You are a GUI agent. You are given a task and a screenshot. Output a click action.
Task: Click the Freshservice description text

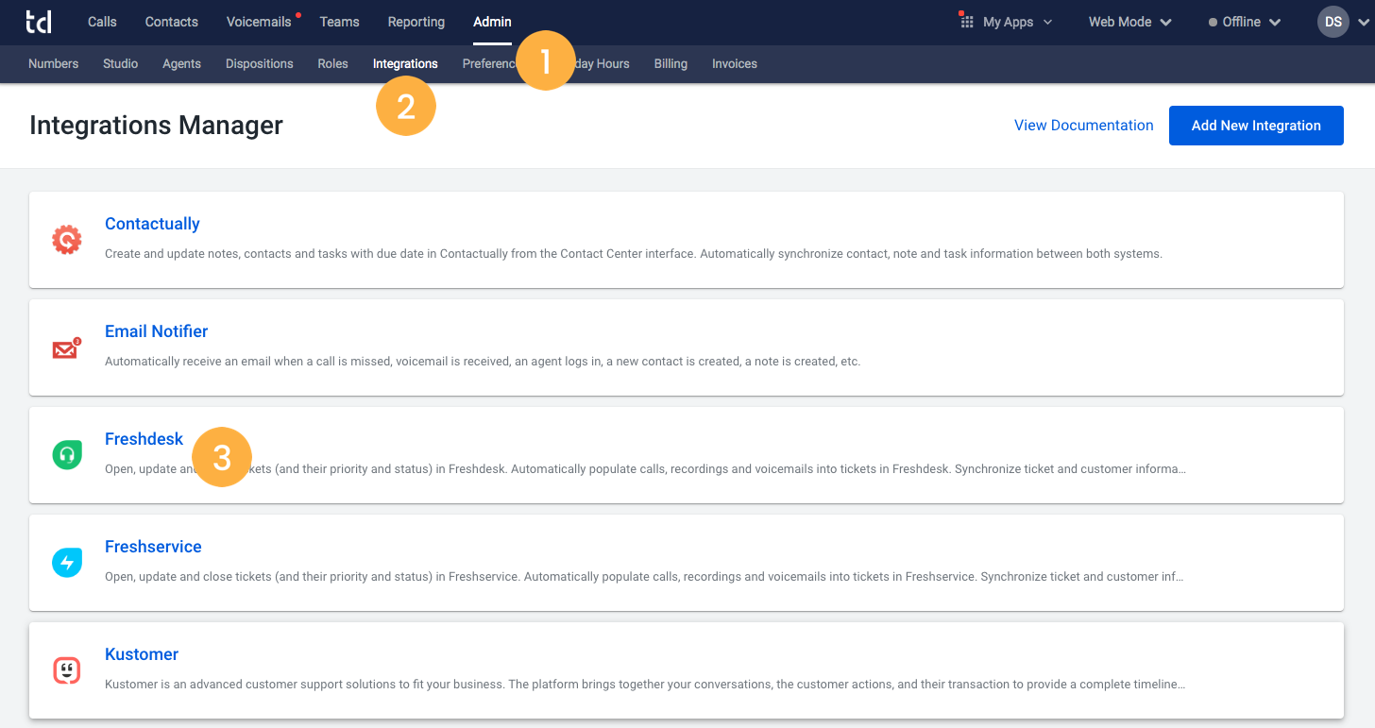coord(644,577)
